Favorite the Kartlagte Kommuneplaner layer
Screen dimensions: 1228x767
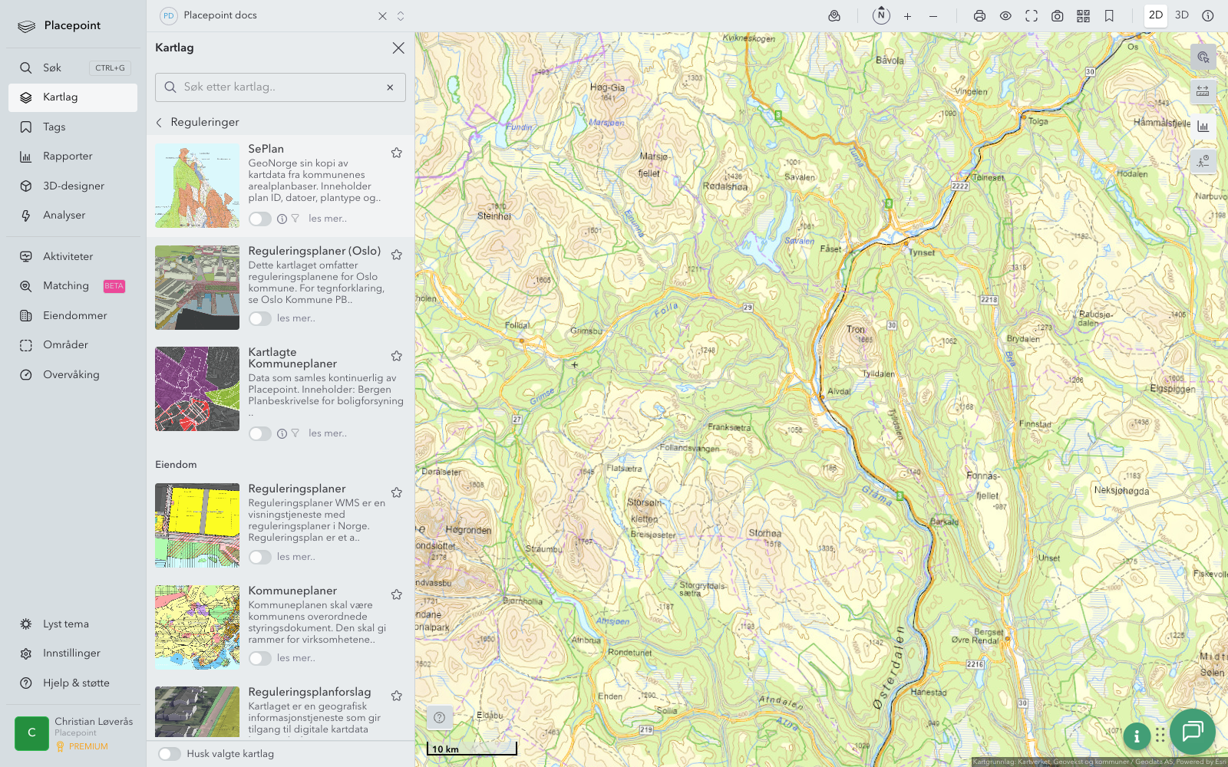click(397, 356)
